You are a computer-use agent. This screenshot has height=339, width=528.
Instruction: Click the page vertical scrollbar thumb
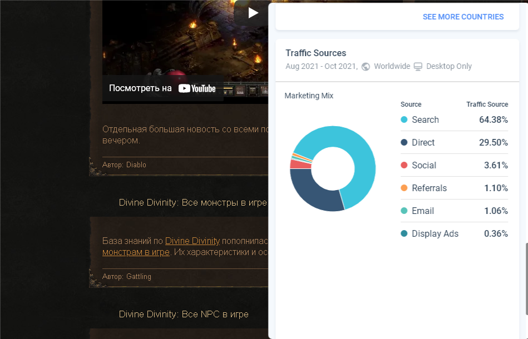tap(527, 279)
